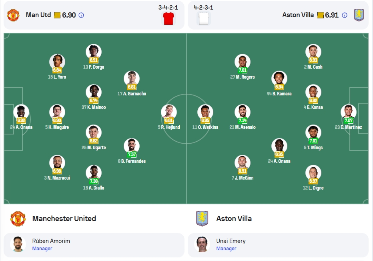Select O. Watkins player name label
The image size is (373, 261).
[x=205, y=127]
